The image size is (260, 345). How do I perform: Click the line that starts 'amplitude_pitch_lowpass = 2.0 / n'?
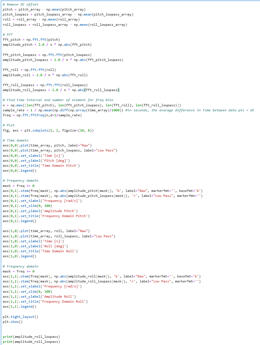point(63,60)
